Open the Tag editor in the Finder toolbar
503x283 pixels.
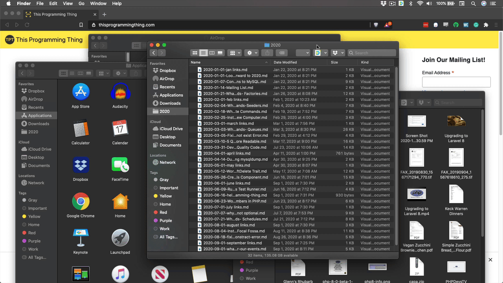pyautogui.click(x=282, y=53)
